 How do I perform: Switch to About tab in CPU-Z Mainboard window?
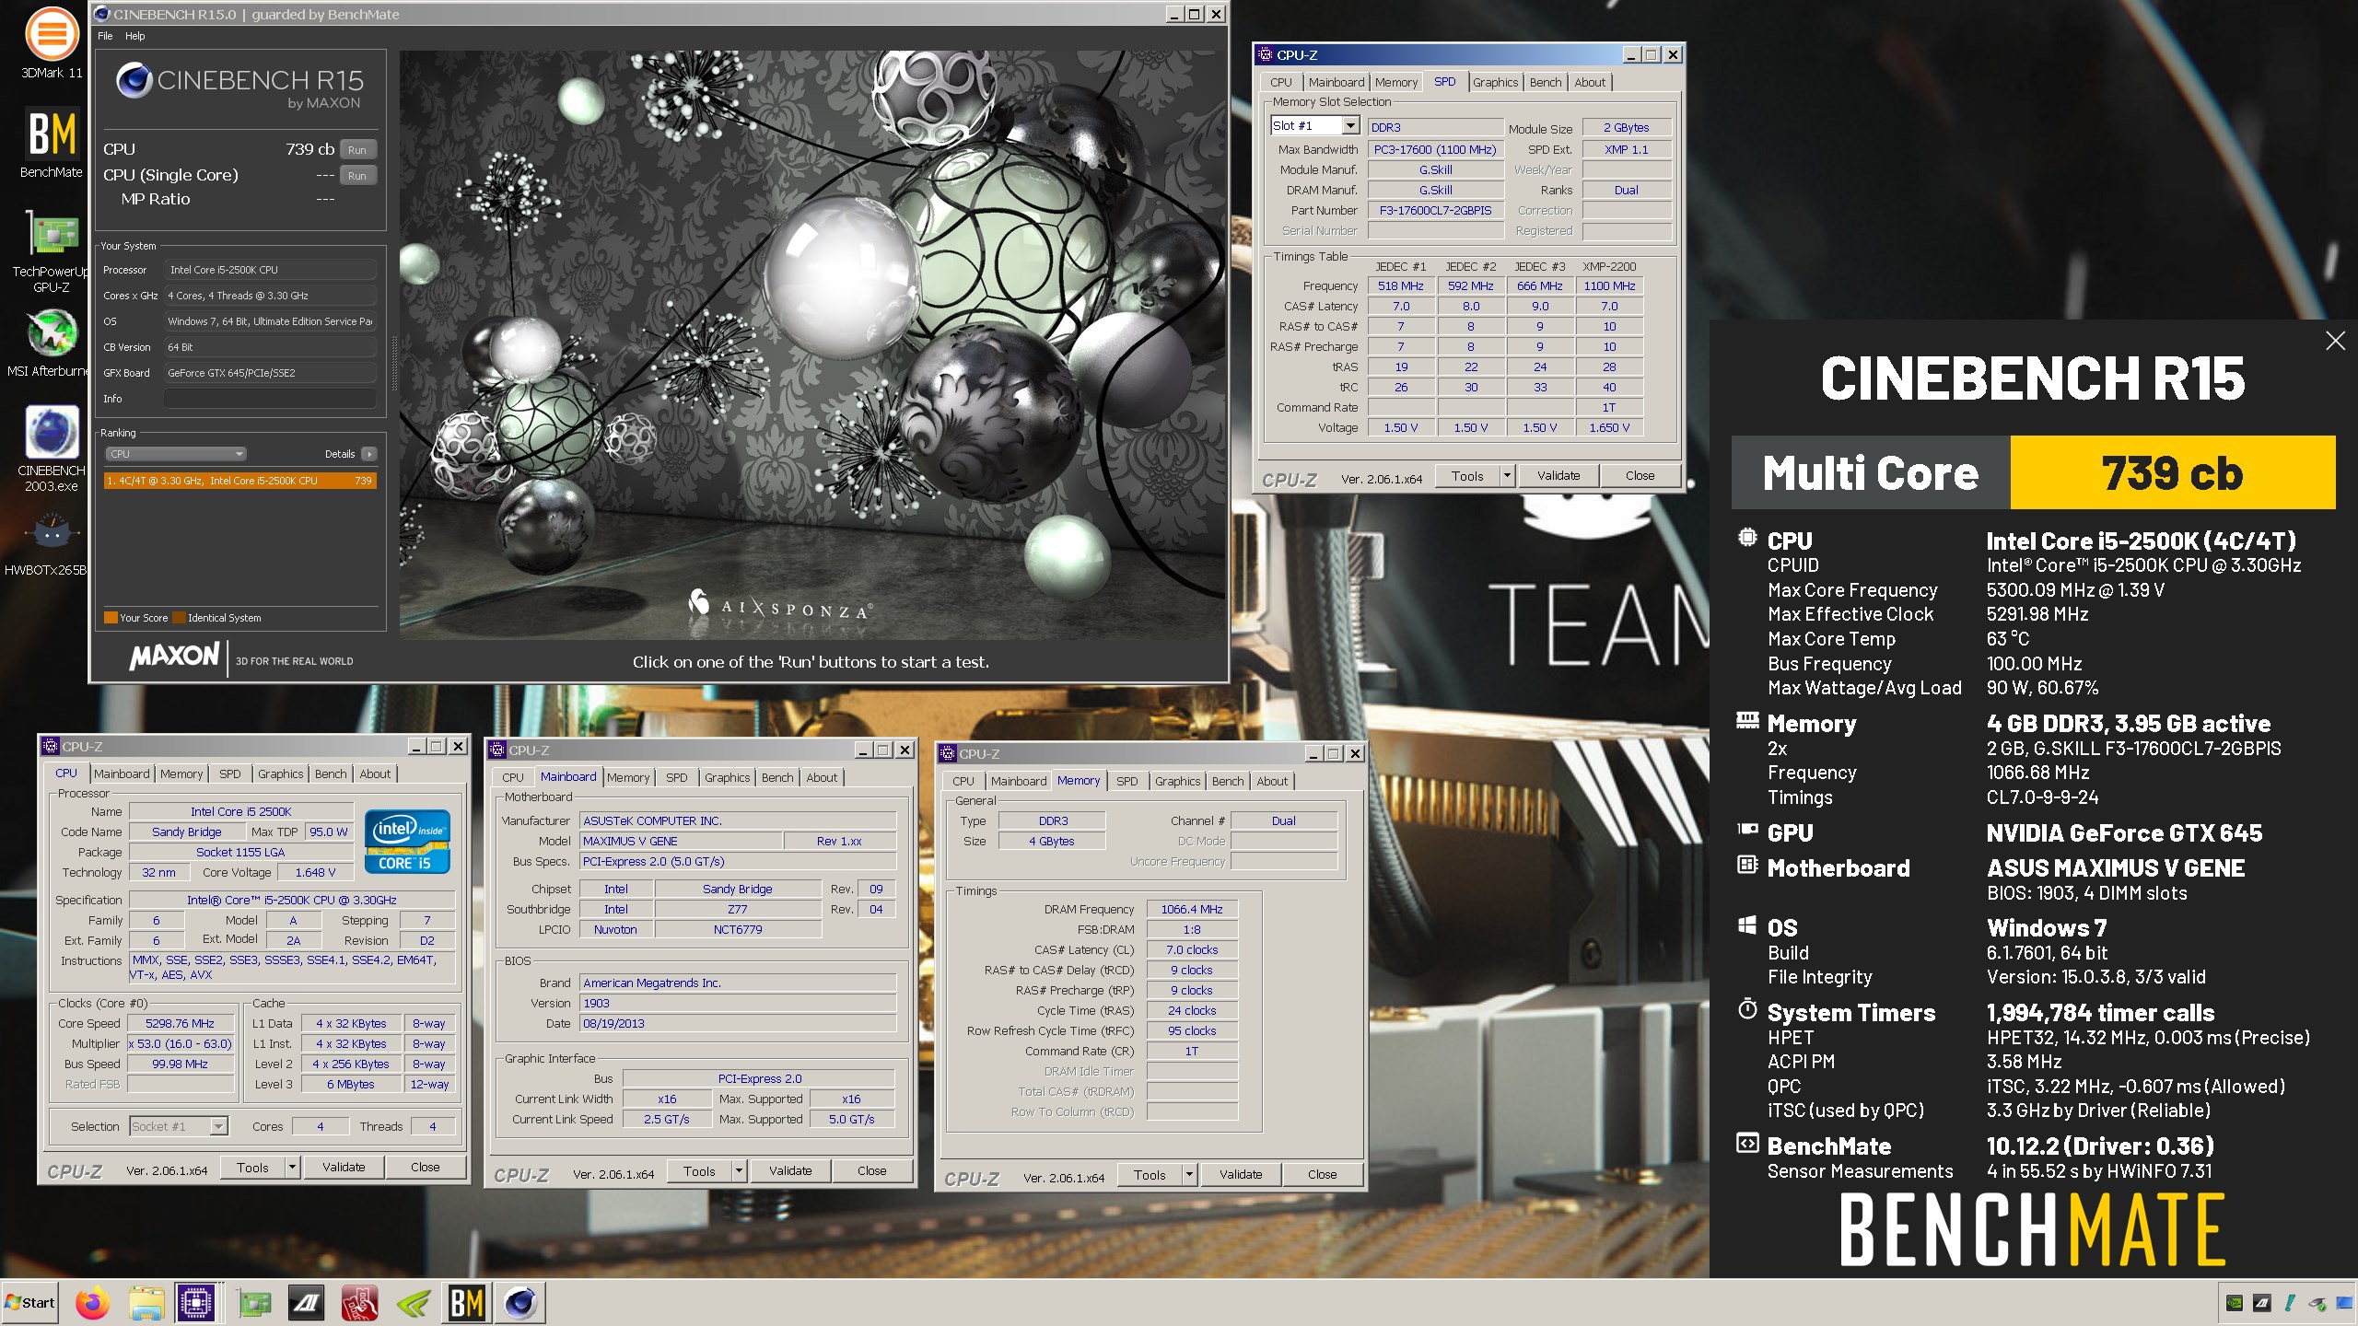coord(822,777)
